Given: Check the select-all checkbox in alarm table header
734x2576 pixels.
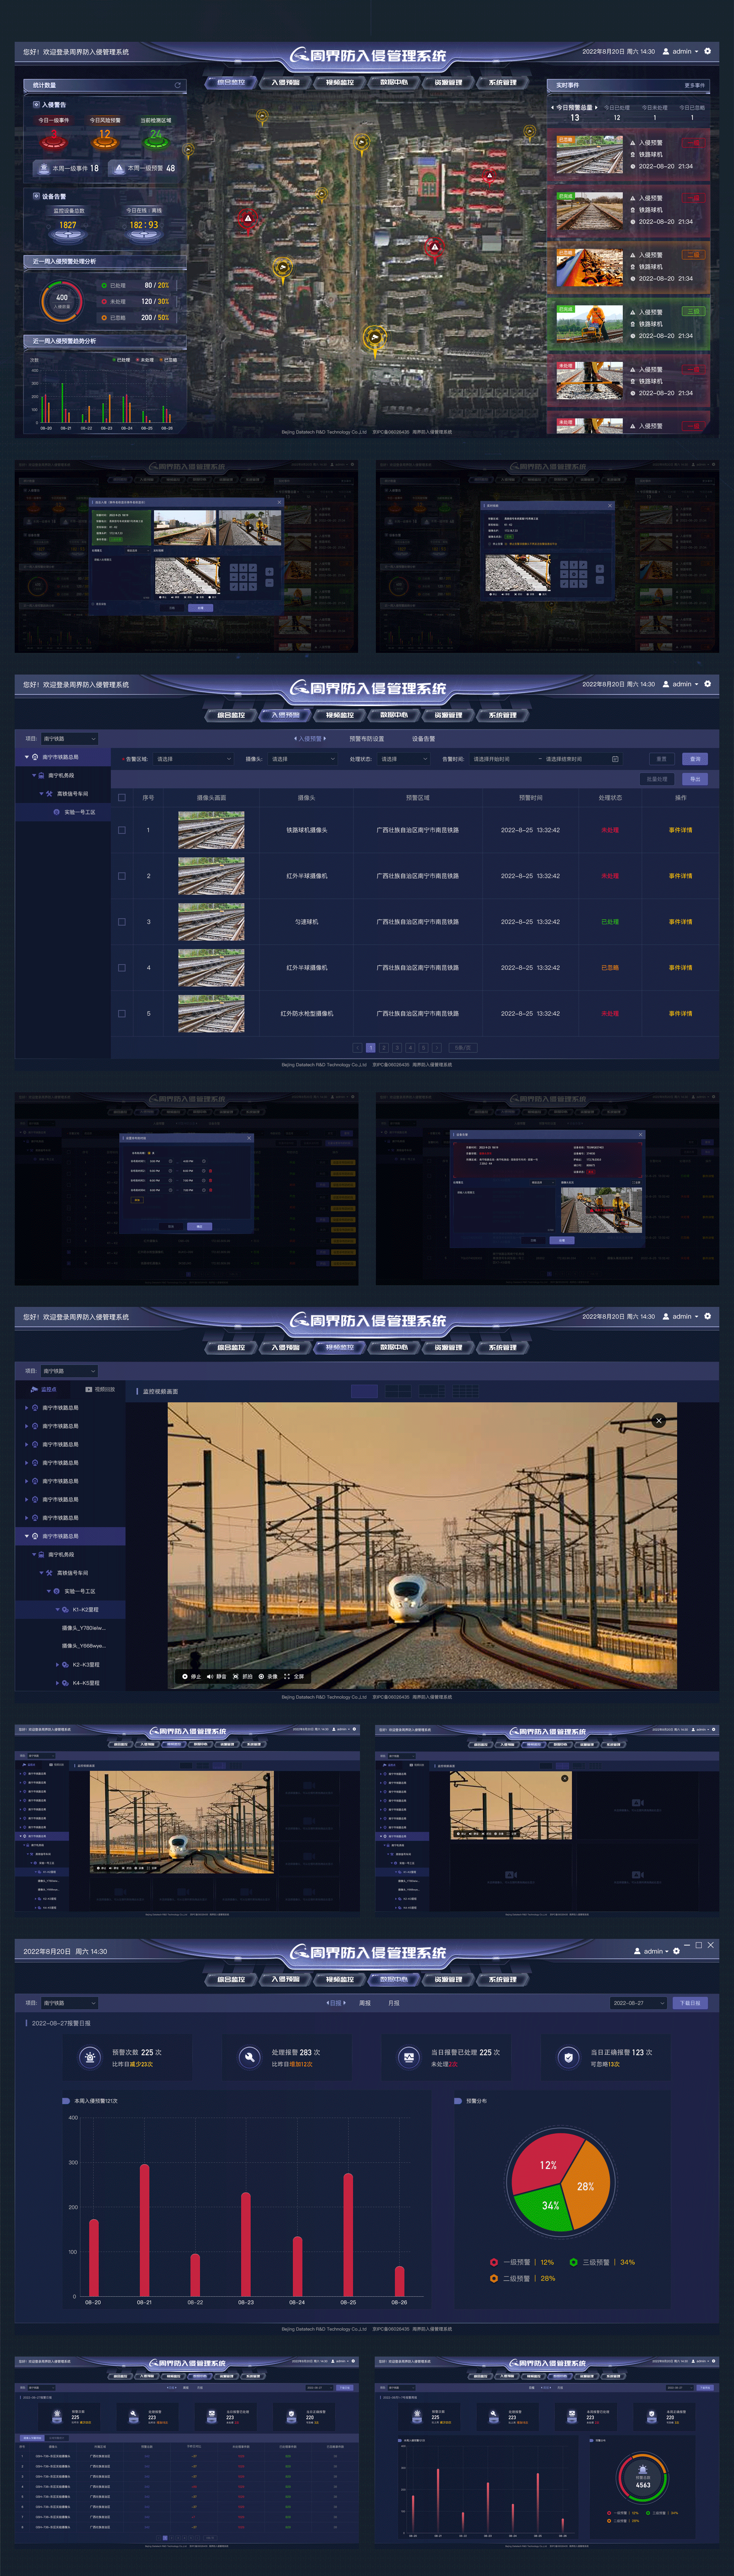Looking at the screenshot, I should click(122, 798).
